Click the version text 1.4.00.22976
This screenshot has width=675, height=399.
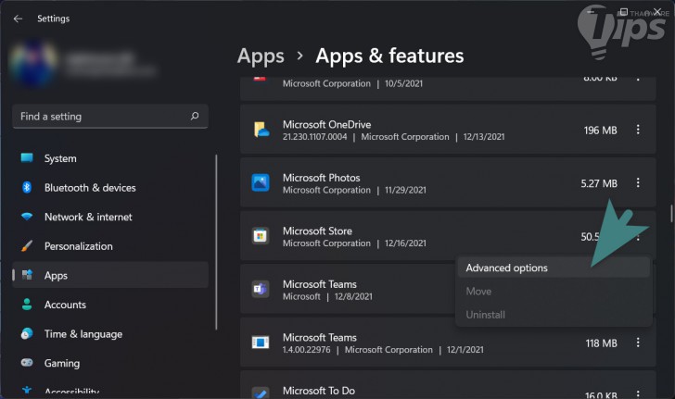click(x=307, y=350)
